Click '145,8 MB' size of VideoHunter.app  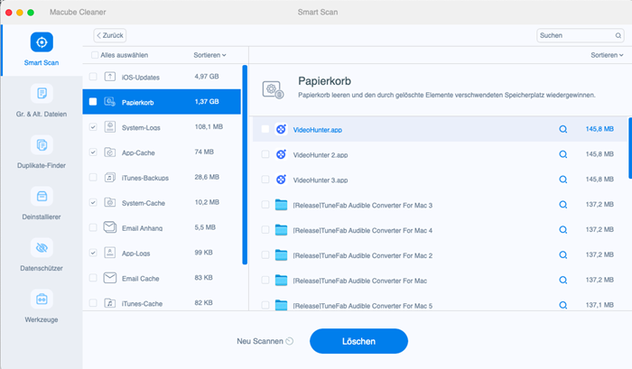tap(599, 129)
